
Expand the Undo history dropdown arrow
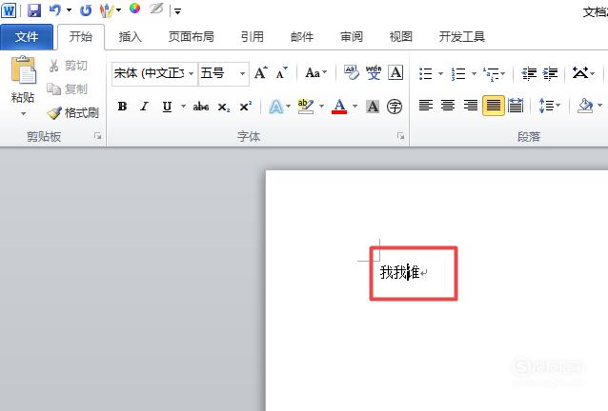pos(69,10)
